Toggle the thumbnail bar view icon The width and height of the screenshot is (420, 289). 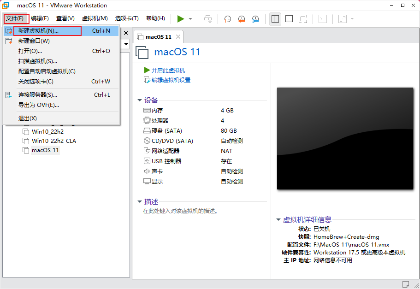[x=289, y=19]
